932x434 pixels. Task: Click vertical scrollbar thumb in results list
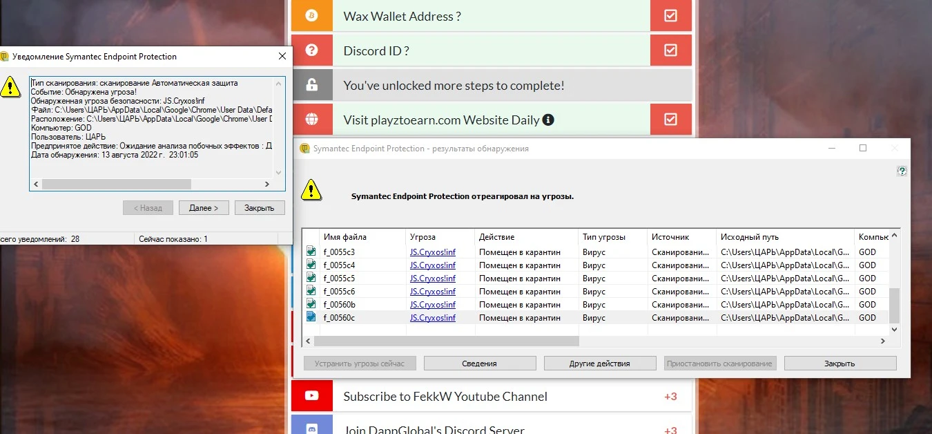click(x=895, y=306)
